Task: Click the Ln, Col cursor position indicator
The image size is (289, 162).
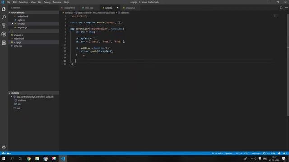Action: click(217, 153)
